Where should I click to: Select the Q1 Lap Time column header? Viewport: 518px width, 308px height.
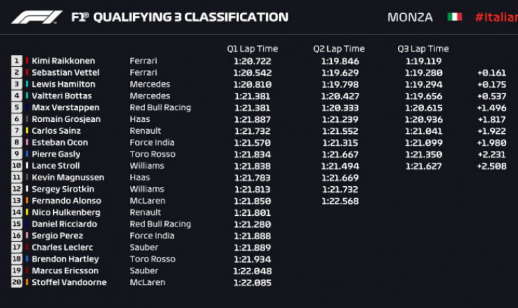pos(252,49)
